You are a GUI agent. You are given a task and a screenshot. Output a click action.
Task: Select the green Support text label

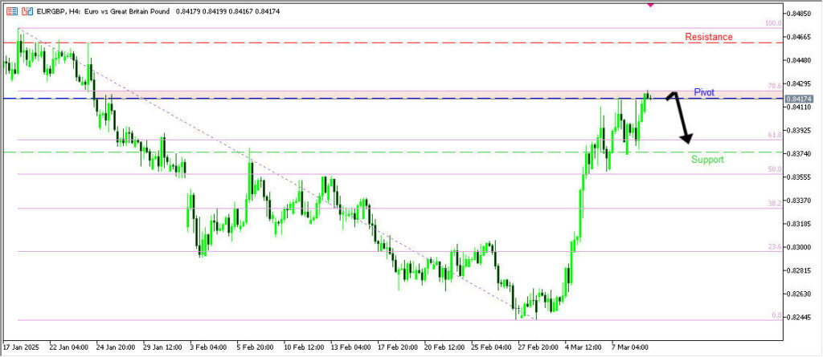point(707,160)
